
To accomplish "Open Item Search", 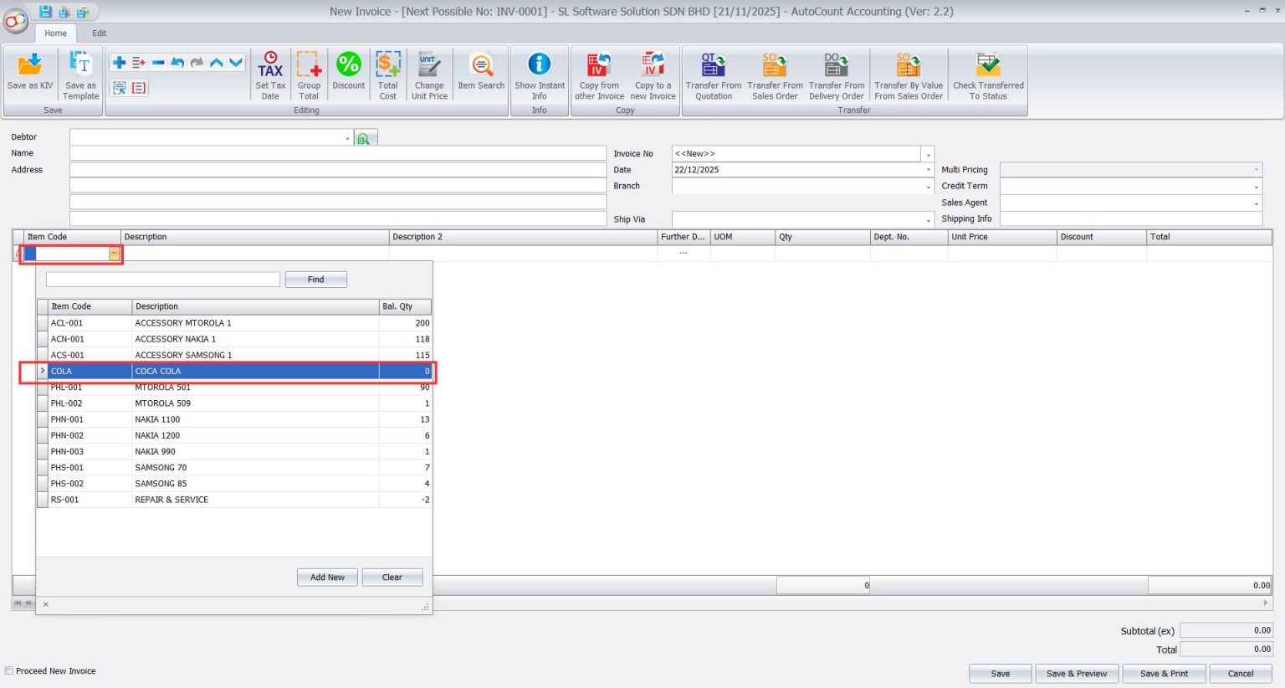I will (x=480, y=74).
